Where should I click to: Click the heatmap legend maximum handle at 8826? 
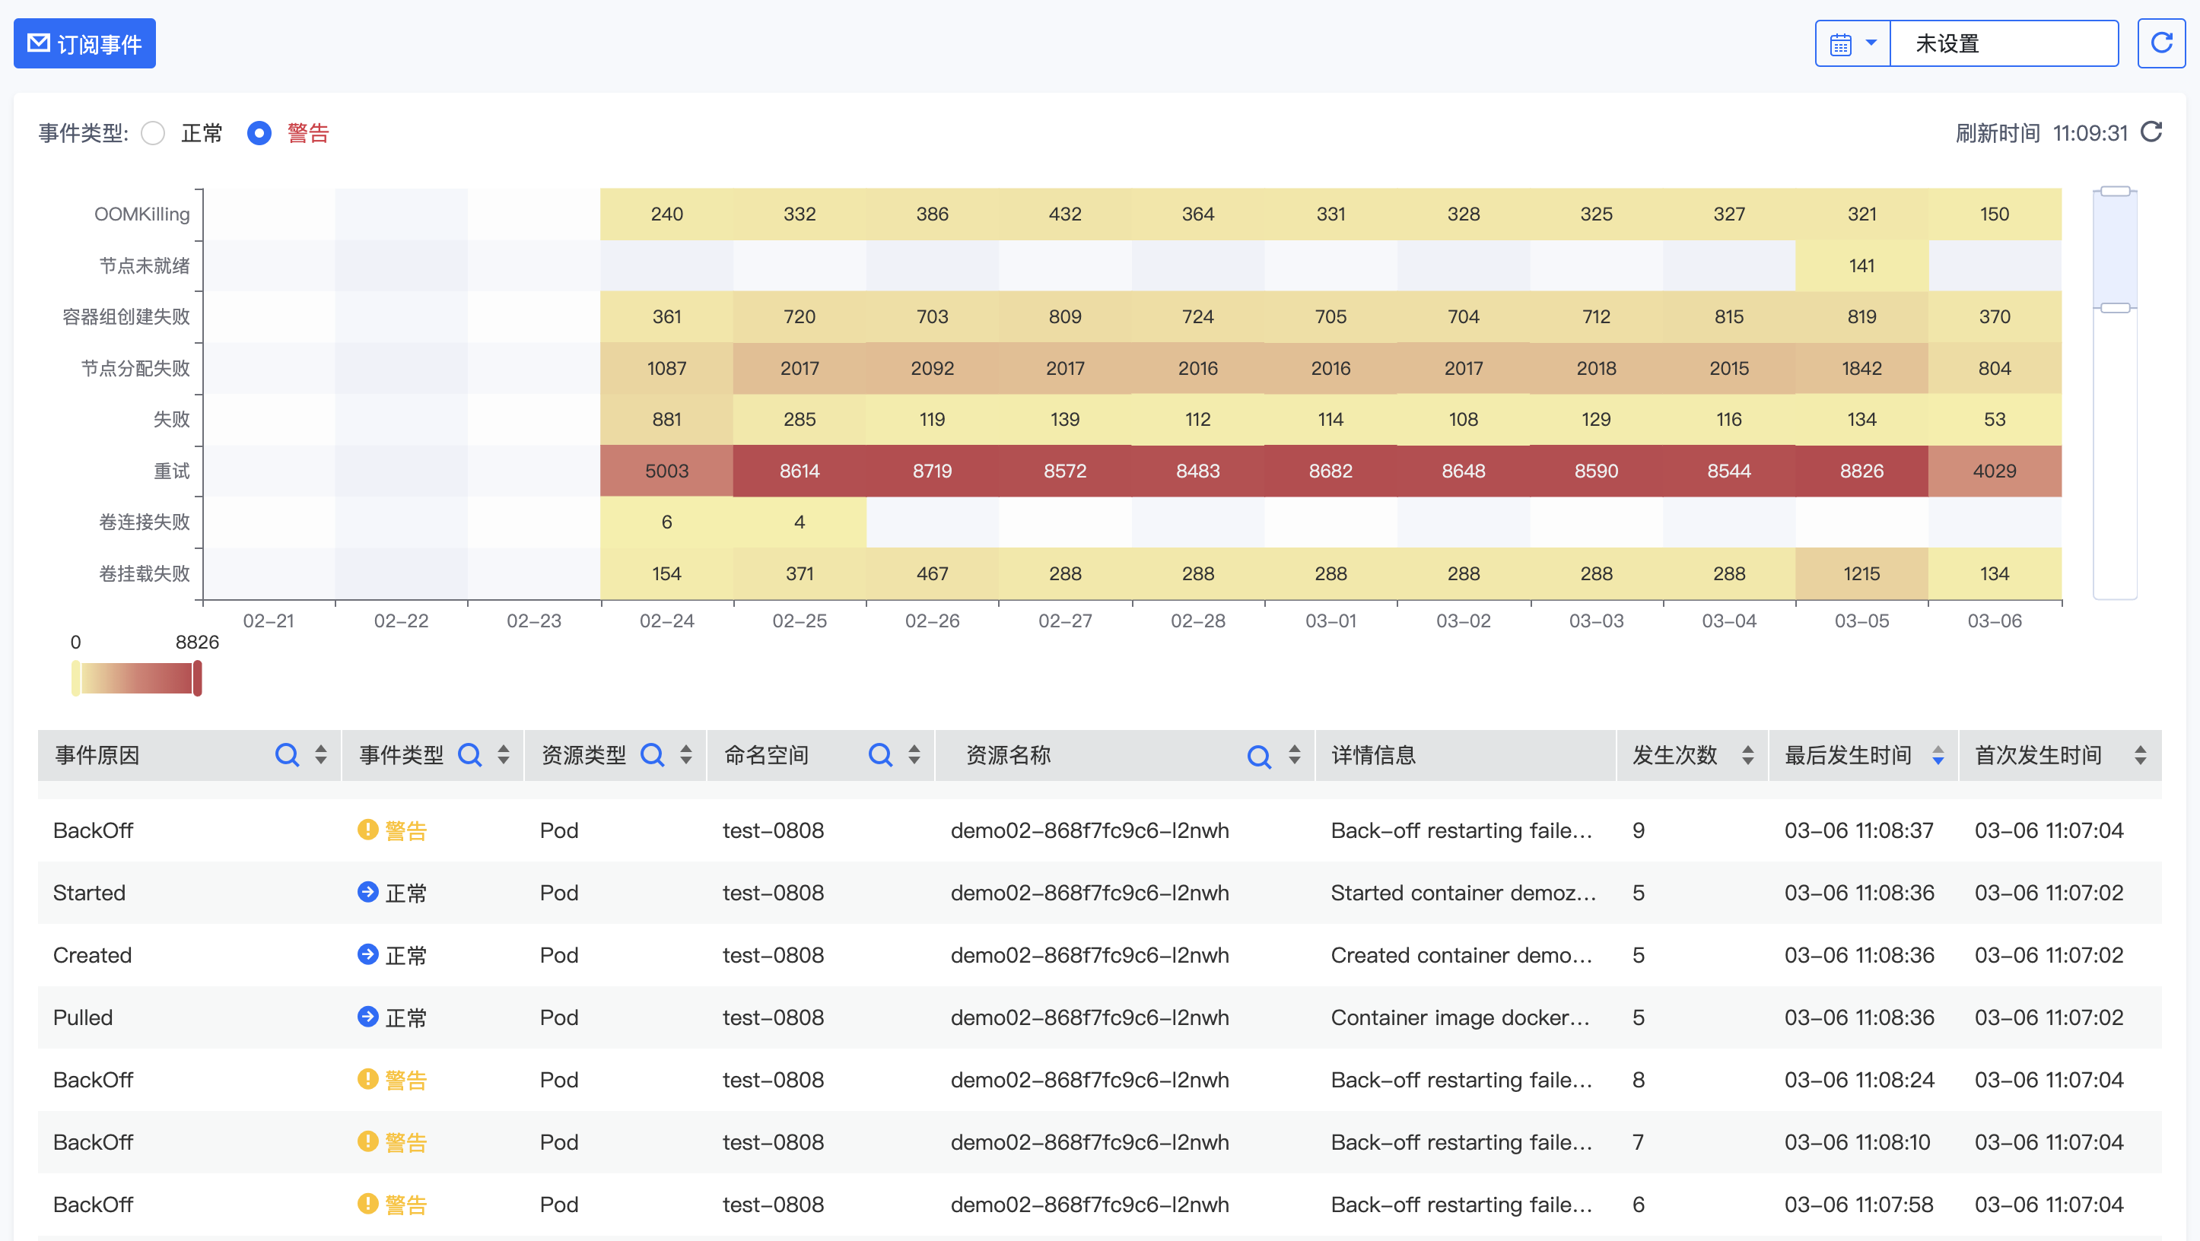pyautogui.click(x=197, y=678)
